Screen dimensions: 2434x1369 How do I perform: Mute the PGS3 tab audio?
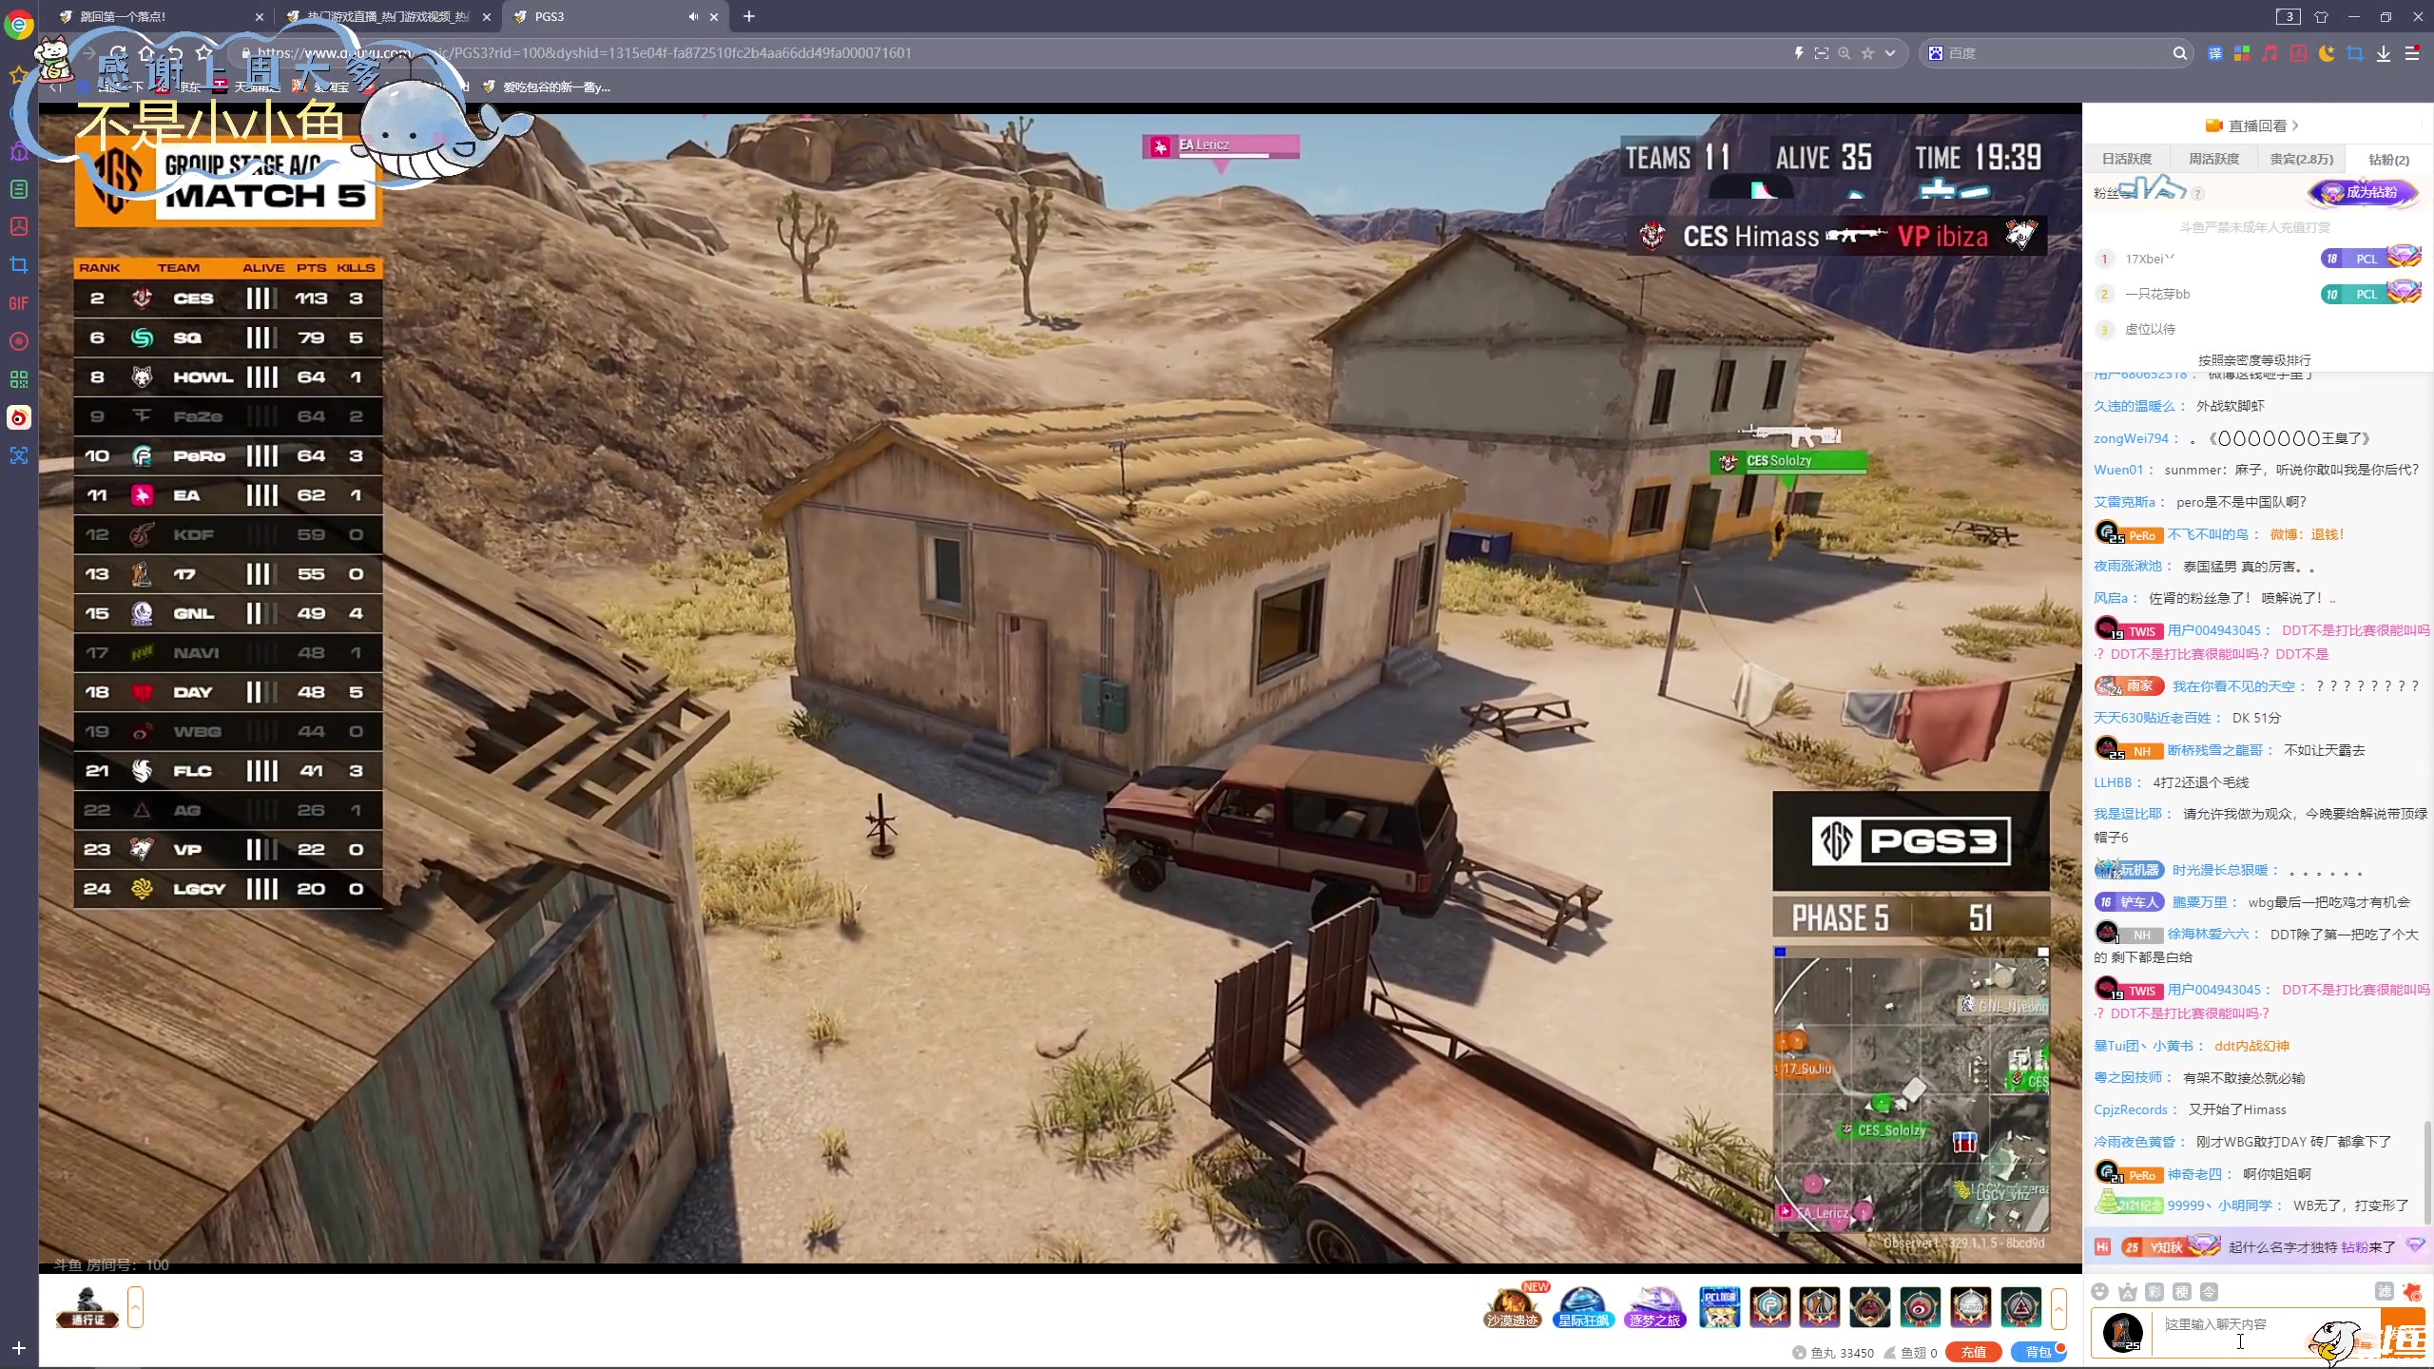point(693,16)
